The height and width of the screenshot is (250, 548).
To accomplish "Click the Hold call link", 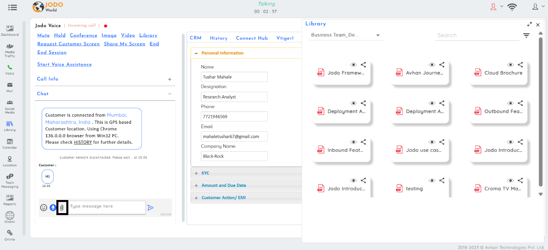I will [60, 35].
